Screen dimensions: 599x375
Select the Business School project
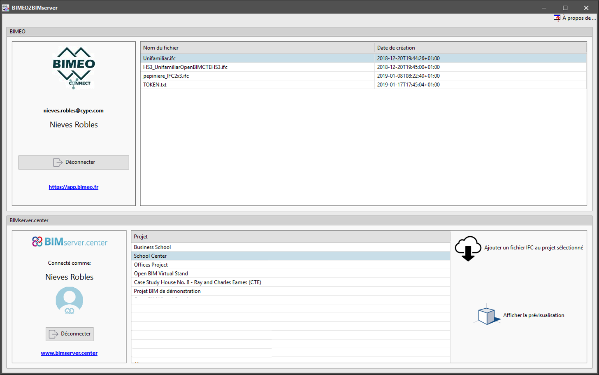click(x=291, y=247)
